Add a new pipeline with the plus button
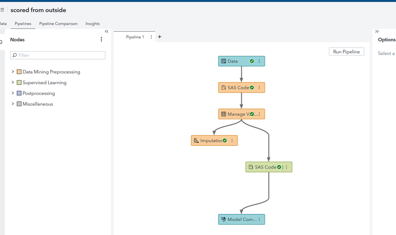 [x=159, y=36]
